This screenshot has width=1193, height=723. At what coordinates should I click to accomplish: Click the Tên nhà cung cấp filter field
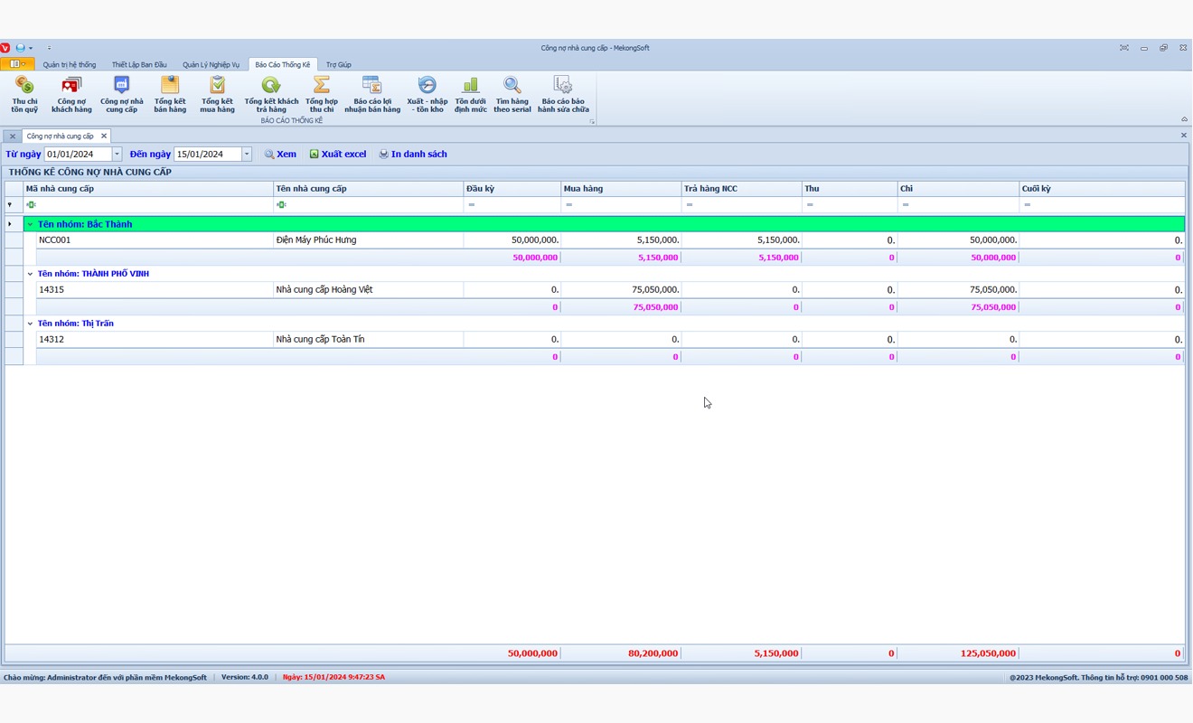point(371,205)
